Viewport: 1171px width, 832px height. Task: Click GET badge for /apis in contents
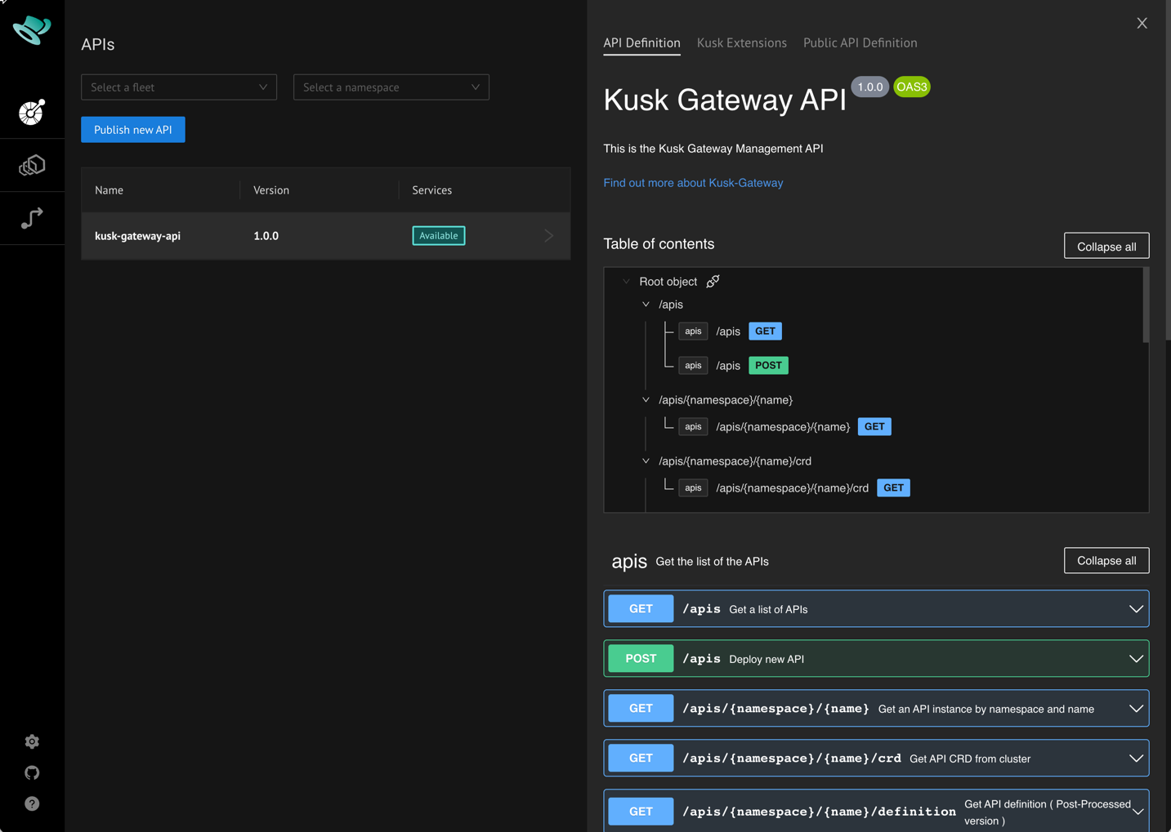click(x=765, y=331)
